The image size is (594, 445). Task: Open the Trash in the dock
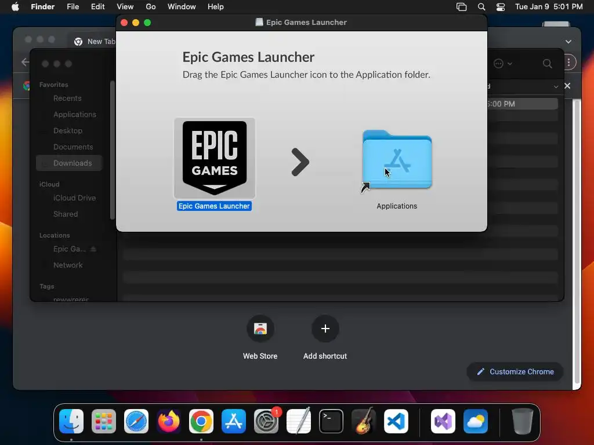point(523,421)
